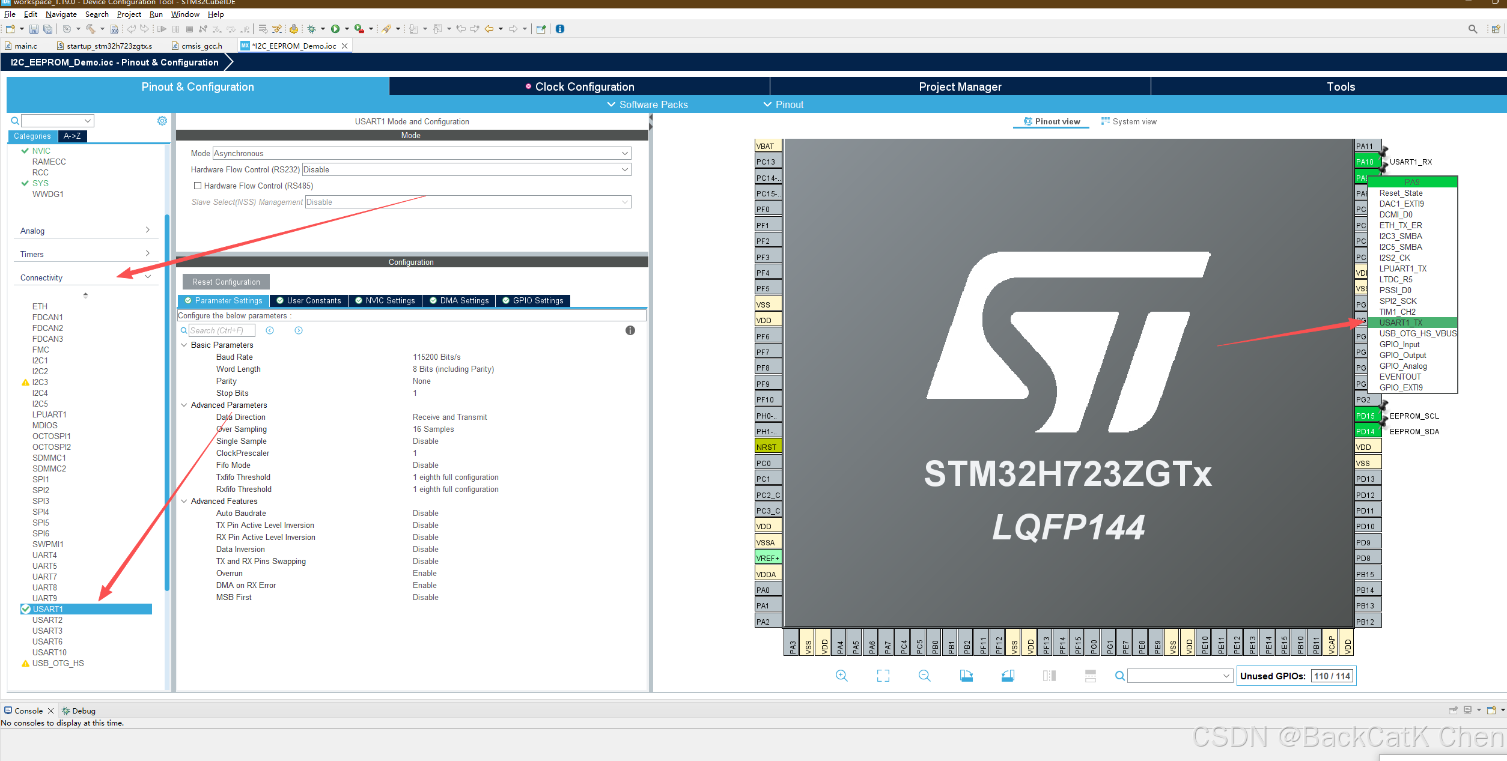Open the Hardware Flow Control (RS232) dropdown
Image resolution: width=1507 pixels, height=761 pixels.
coord(466,169)
